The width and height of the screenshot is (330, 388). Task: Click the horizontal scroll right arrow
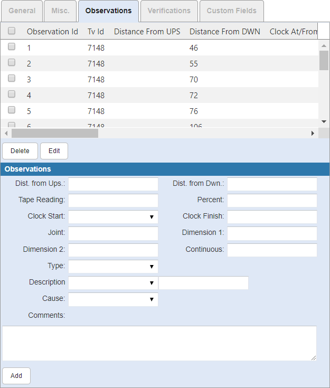(x=313, y=133)
